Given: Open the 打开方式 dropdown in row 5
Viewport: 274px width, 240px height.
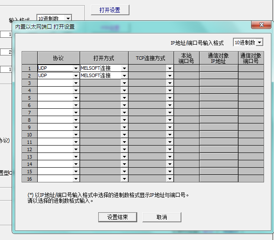Looking at the screenshot, I should 124,98.
